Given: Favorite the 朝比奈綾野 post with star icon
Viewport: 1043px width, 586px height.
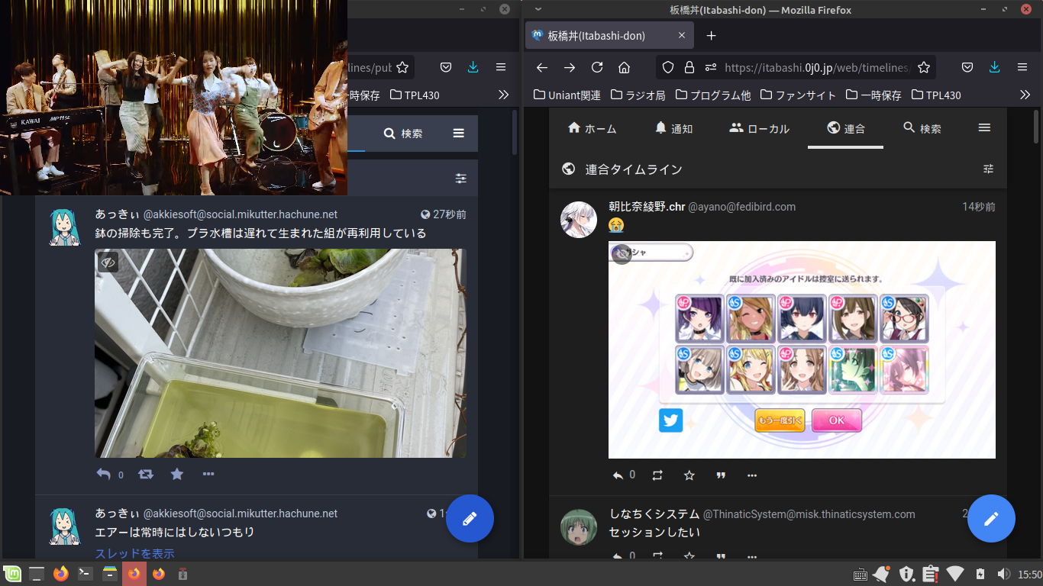Looking at the screenshot, I should 689,475.
